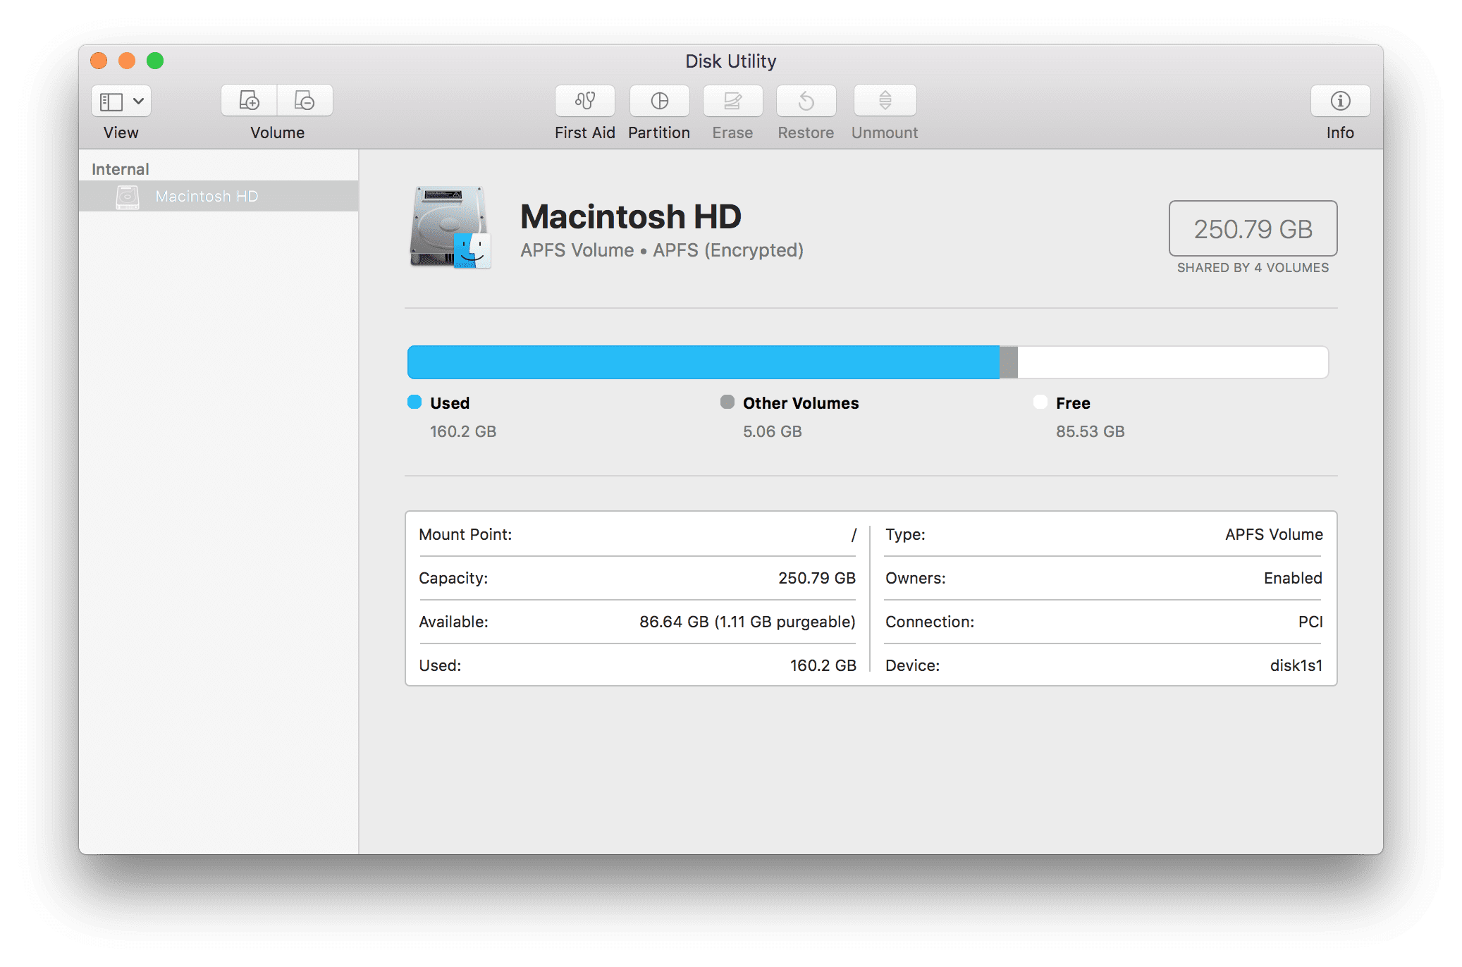This screenshot has height=967, width=1462.
Task: Open the Partition tool
Action: [659, 101]
